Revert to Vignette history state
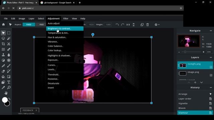Image resolution: width=214 pixels, height=120 pixels. point(195,103)
